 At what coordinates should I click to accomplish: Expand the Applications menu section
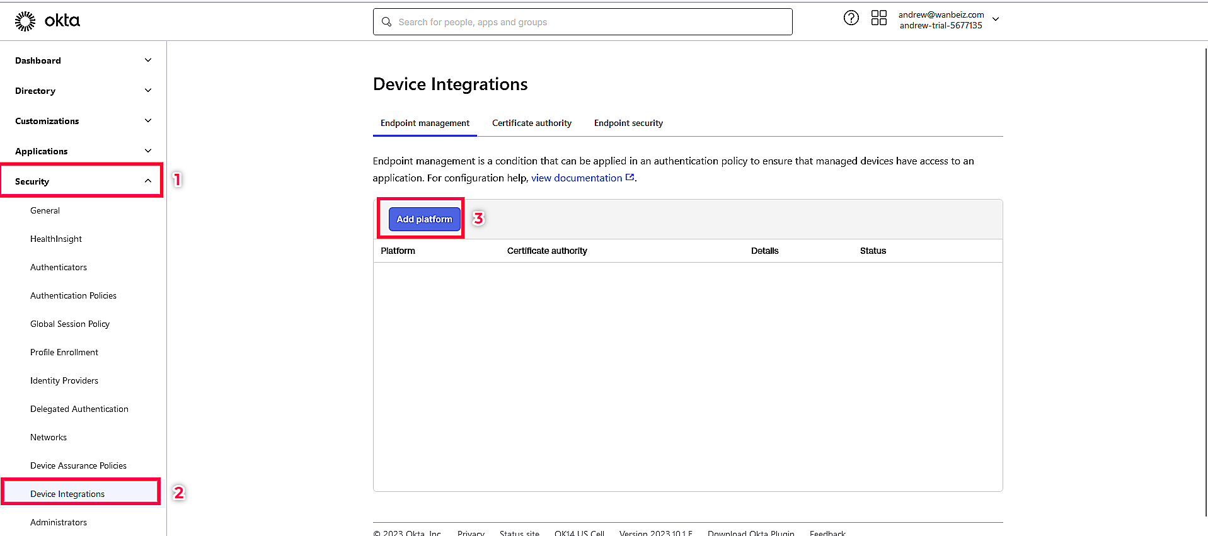click(148, 151)
